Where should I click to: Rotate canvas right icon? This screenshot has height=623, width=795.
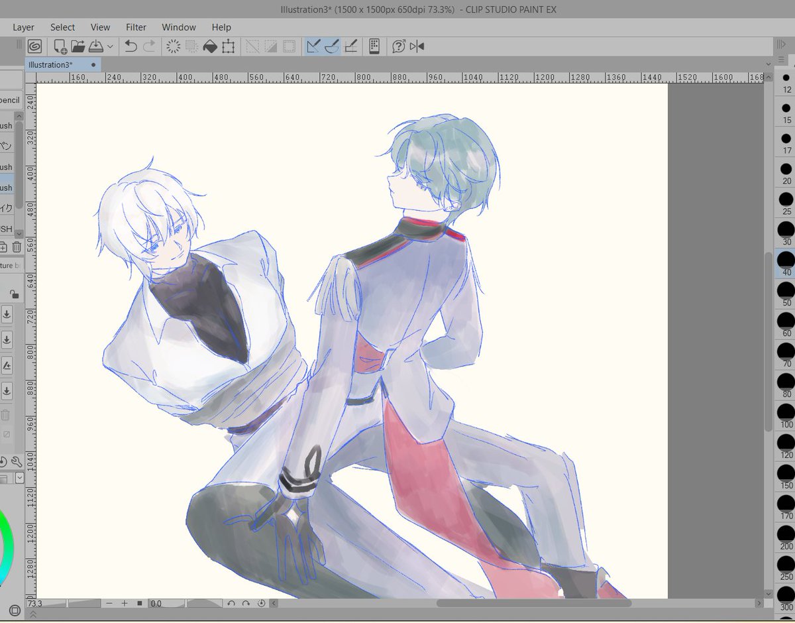pos(246,603)
